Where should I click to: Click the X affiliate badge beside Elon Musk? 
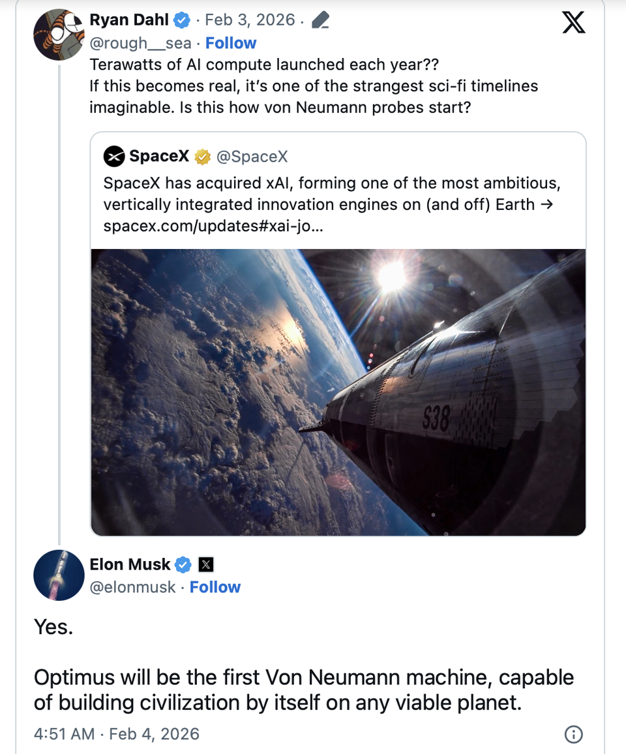coord(205,564)
